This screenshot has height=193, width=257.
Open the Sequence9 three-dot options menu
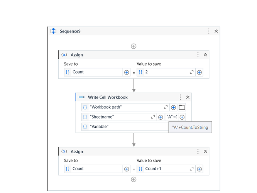[209, 31]
